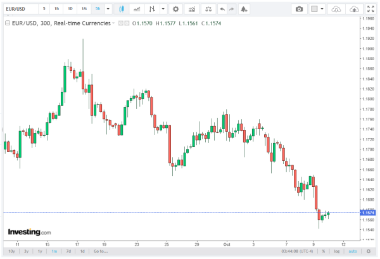Viewport: 380px width, 259px height.
Task: Open the candlestick chart style button
Action: 121,9
